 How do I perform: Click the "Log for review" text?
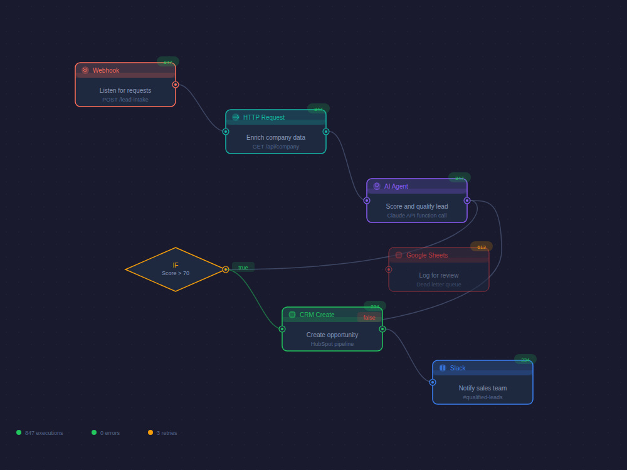439,275
